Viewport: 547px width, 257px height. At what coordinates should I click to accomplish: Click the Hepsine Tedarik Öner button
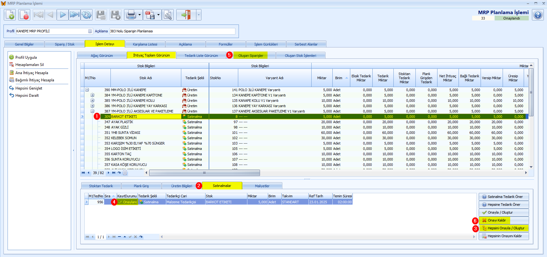(x=504, y=205)
